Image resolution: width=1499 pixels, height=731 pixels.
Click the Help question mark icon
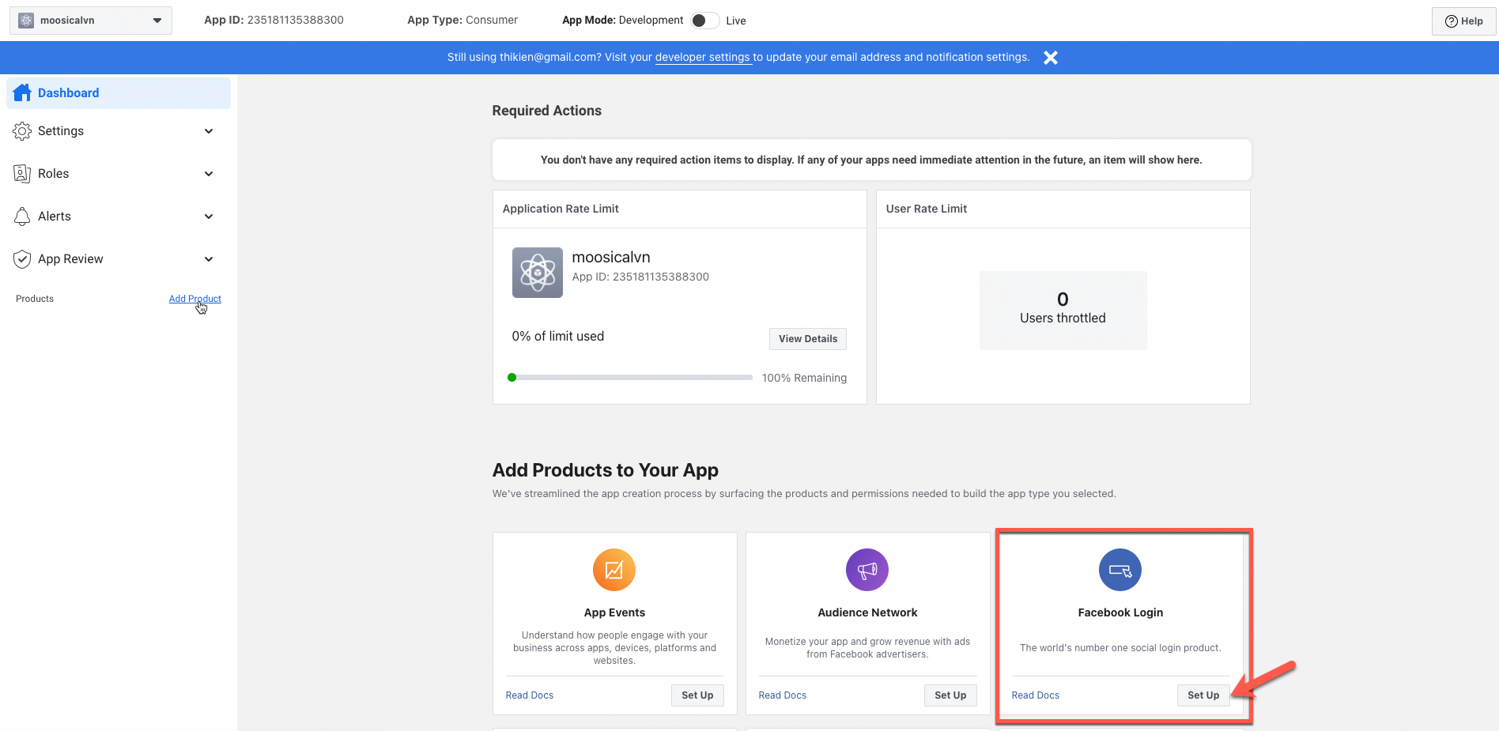pyautogui.click(x=1452, y=21)
